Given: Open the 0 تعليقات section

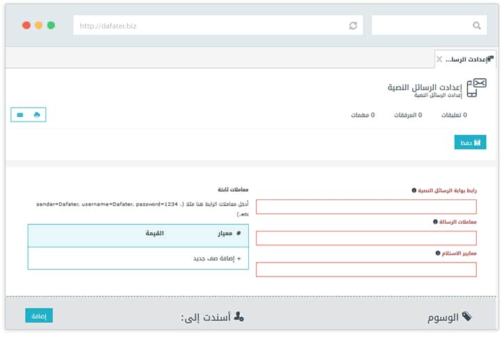Looking at the screenshot, I should pyautogui.click(x=454, y=115).
